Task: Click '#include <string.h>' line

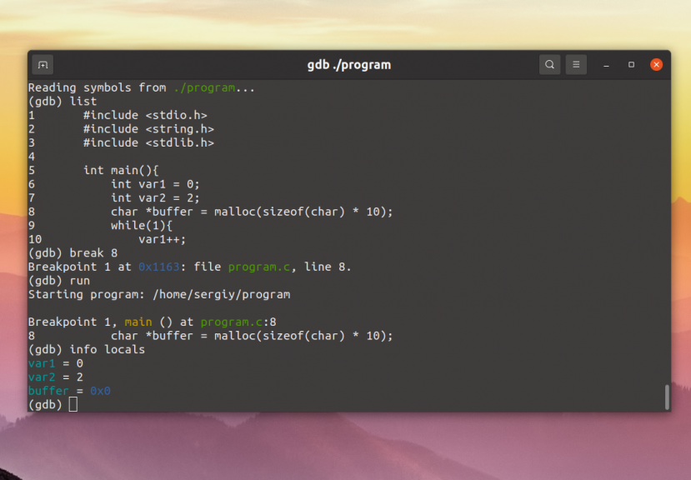Action: point(148,128)
